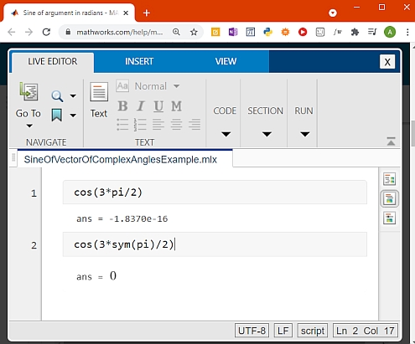Viewport: 415px width, 344px height.
Task: Select output on right view icon
Action: point(389,179)
